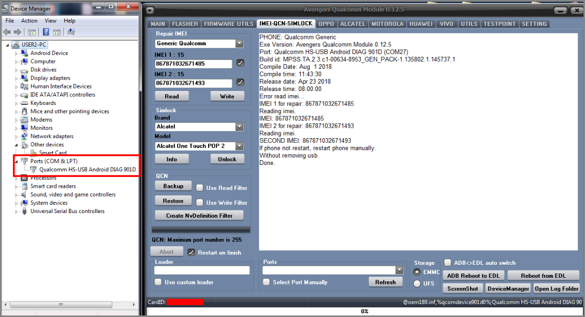Collapse the USER2-PC root node
This screenshot has width=585, height=317.
tap(7, 44)
